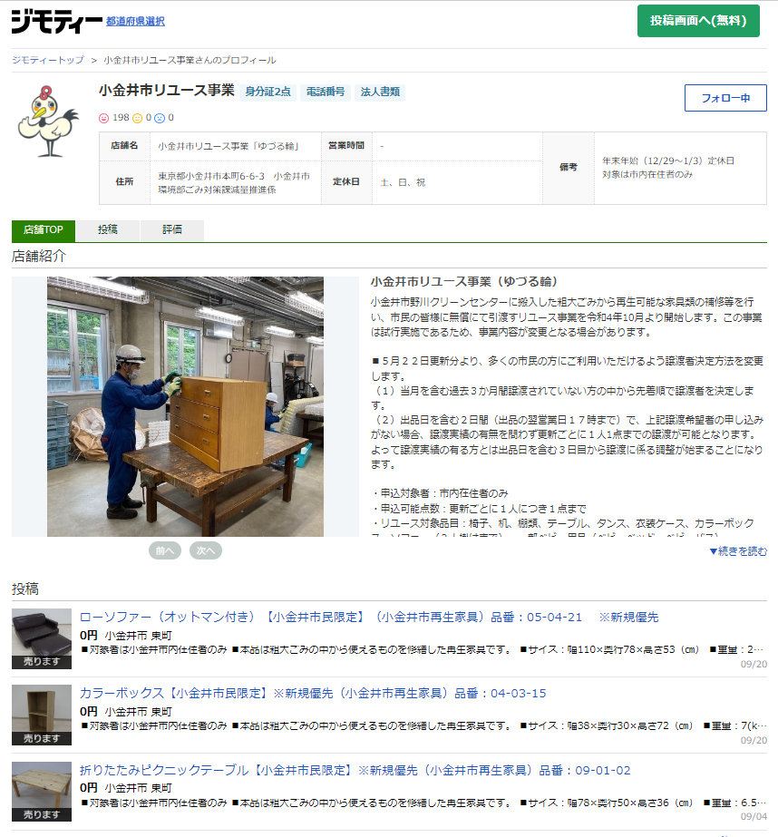
Task: Click the chicken mascot store avatar
Action: coord(47,118)
